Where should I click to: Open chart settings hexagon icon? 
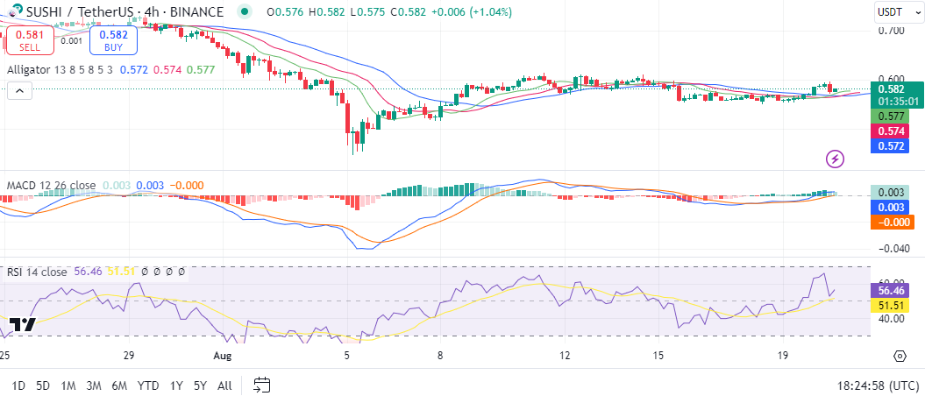[x=900, y=356]
